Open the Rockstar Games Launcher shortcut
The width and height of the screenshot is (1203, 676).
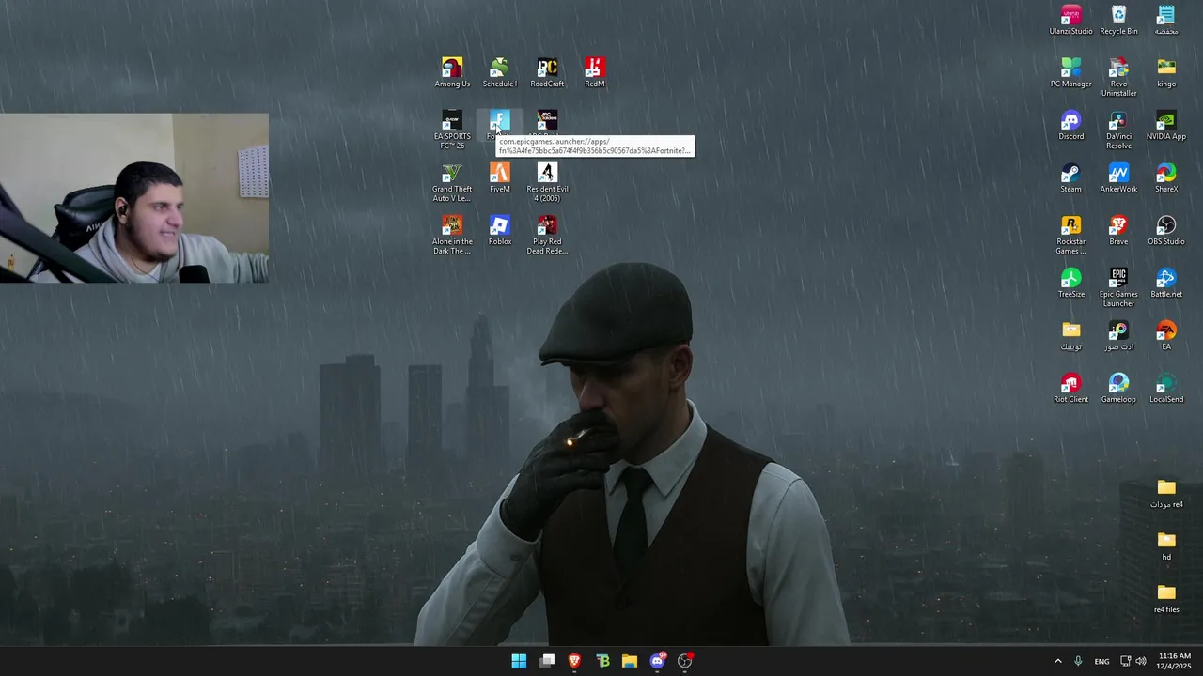click(x=1070, y=235)
